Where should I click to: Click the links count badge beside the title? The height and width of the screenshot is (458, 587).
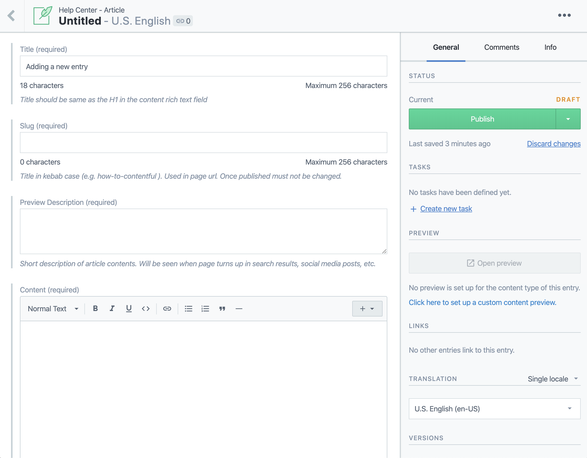[x=183, y=21]
